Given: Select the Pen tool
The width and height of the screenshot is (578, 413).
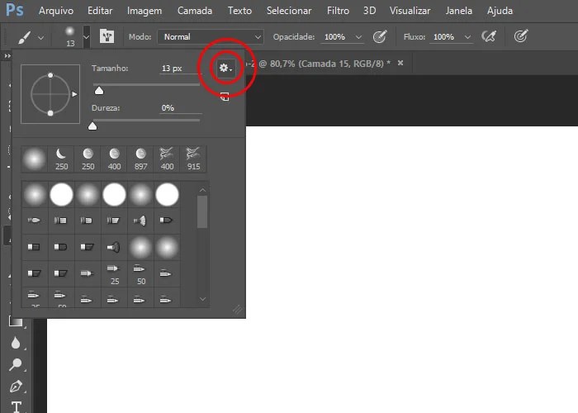Looking at the screenshot, I should pyautogui.click(x=16, y=386).
